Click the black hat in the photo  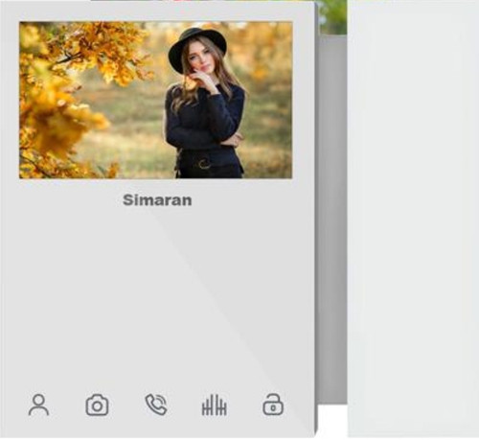(197, 47)
